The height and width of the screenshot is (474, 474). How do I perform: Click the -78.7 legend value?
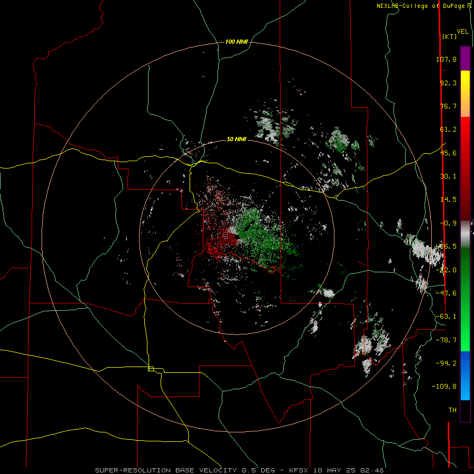446,340
